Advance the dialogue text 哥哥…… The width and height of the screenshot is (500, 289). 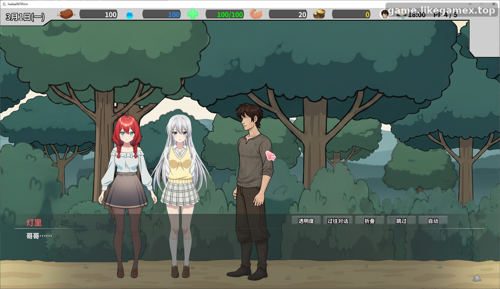[x=39, y=236]
